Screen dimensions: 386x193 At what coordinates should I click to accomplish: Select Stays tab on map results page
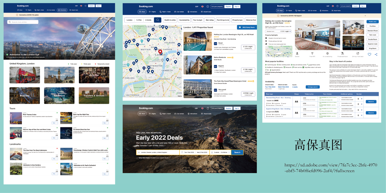(x=142, y=12)
